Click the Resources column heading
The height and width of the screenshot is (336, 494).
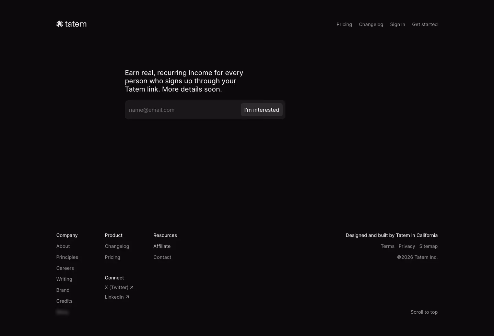tap(165, 235)
